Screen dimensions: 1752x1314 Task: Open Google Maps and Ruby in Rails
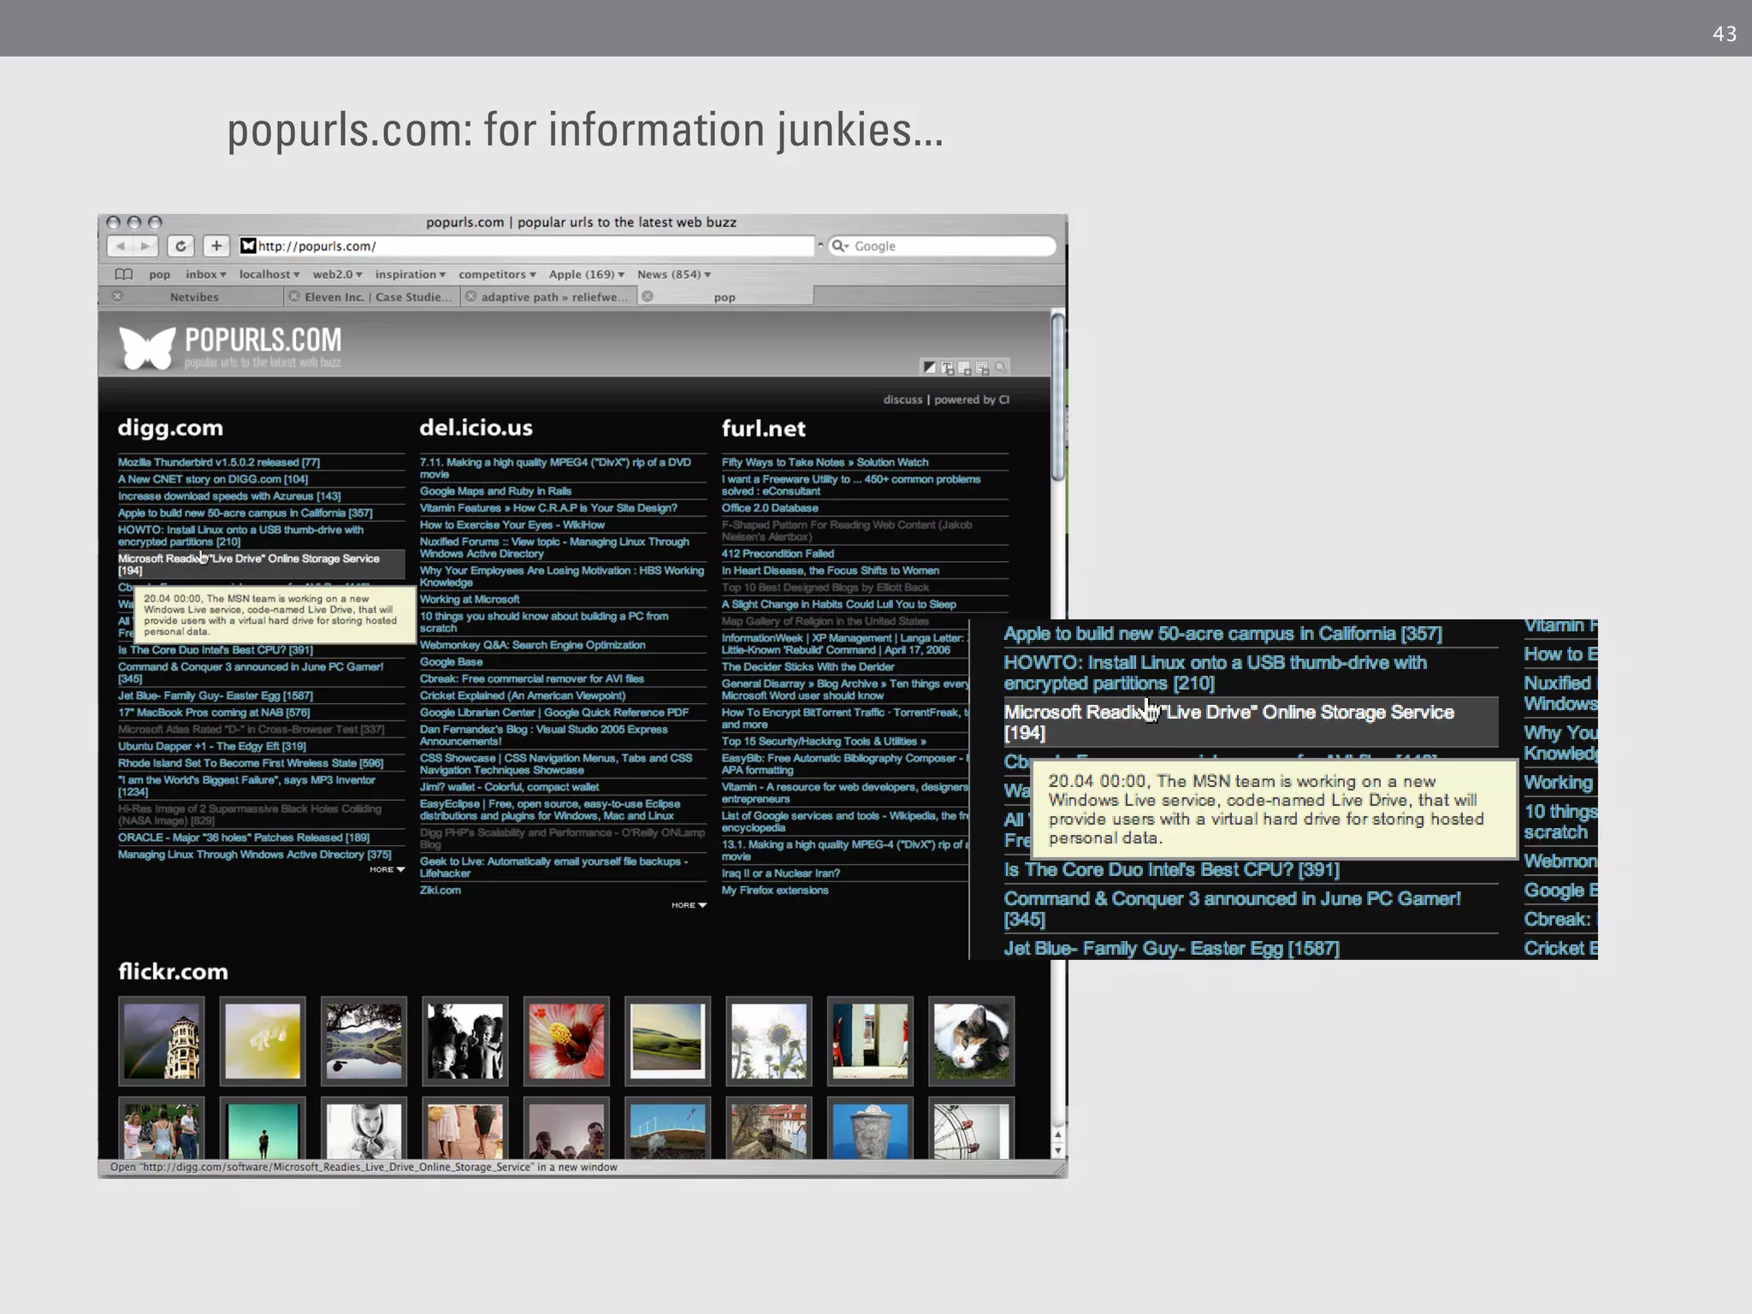[x=495, y=491]
